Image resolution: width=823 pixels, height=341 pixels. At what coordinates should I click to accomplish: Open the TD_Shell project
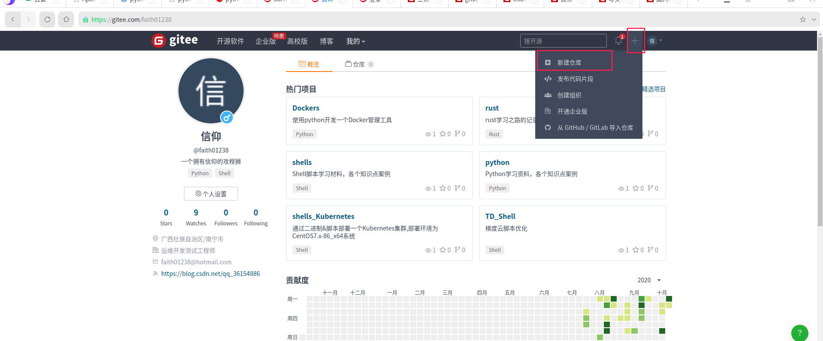[500, 216]
